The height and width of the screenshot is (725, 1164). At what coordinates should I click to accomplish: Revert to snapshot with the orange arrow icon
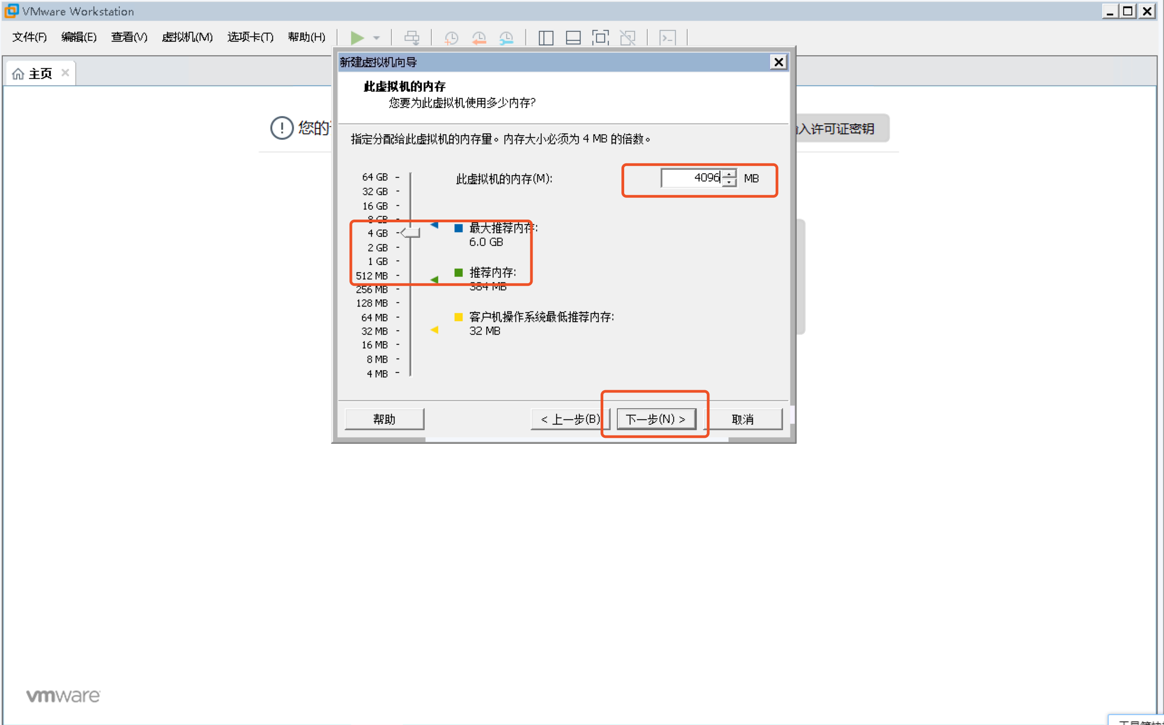[x=479, y=37]
